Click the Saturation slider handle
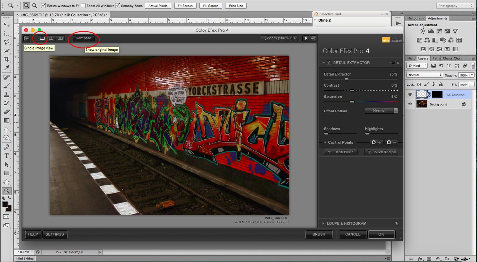Viewport: 477px width, 262px height. tap(352, 102)
